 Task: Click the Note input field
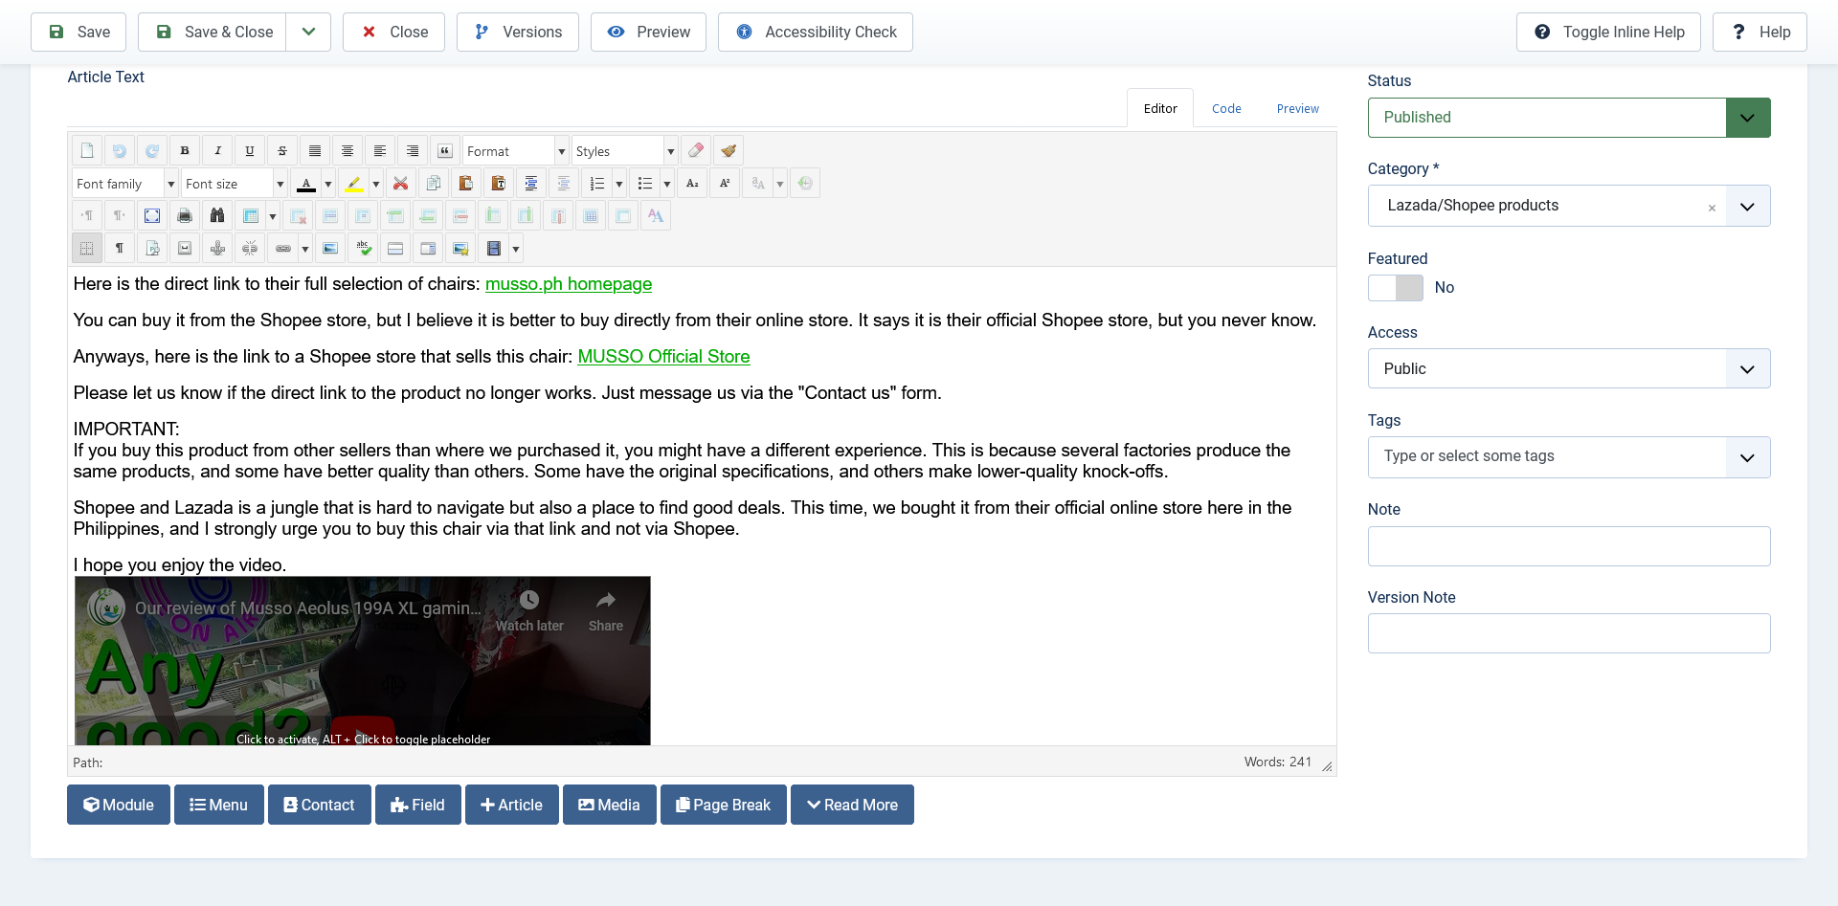(1569, 546)
